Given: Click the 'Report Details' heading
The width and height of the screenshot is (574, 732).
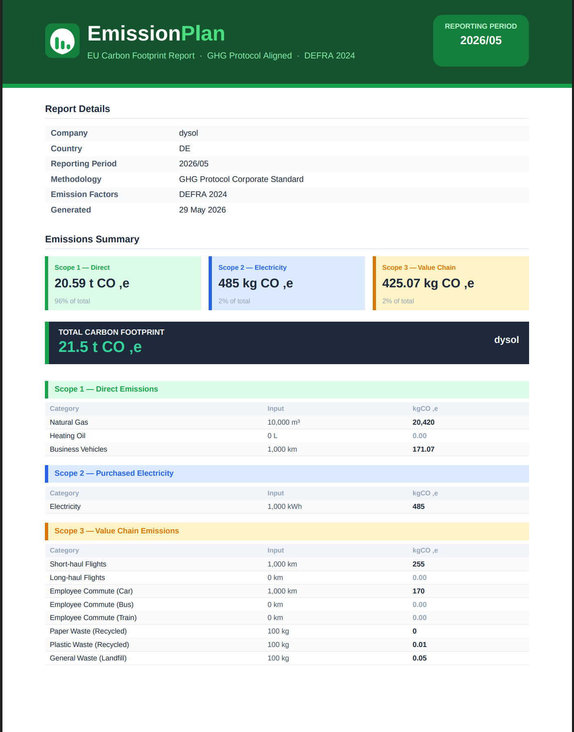Looking at the screenshot, I should (78, 109).
